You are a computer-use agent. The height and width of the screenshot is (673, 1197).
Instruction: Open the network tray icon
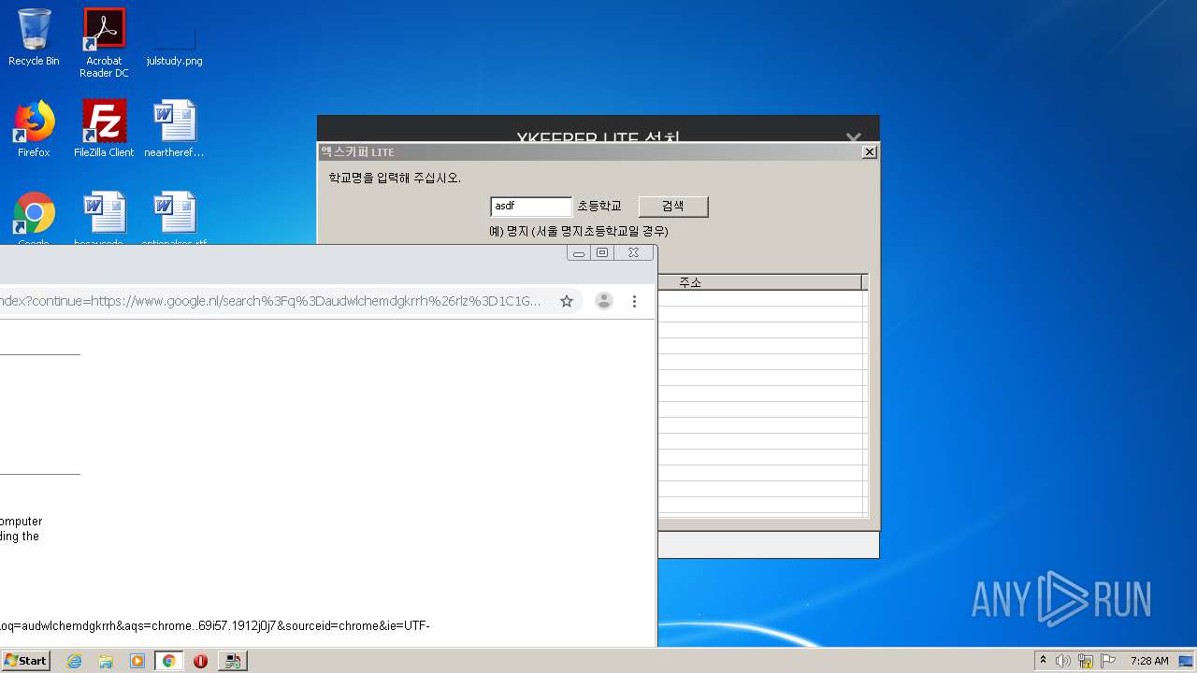1086,661
